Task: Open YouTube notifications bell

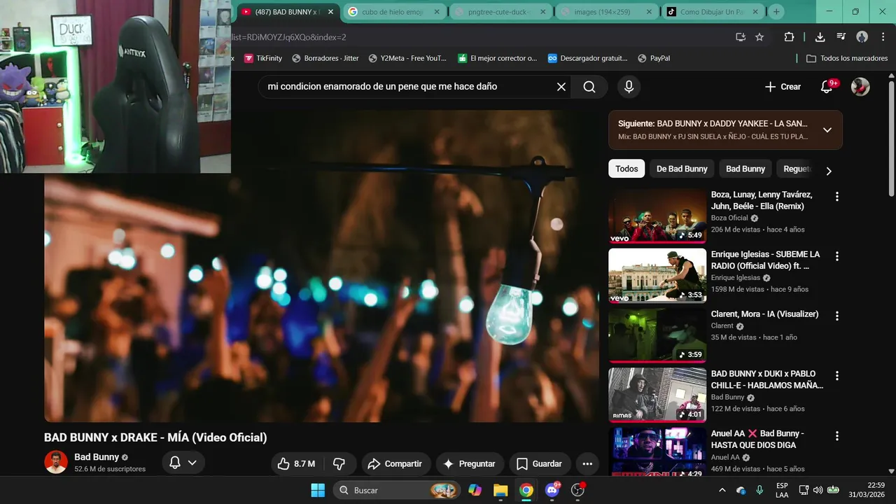Action: (827, 87)
